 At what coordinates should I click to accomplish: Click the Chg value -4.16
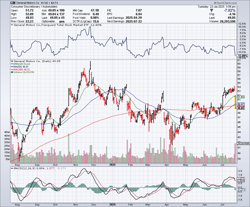[232, 14]
